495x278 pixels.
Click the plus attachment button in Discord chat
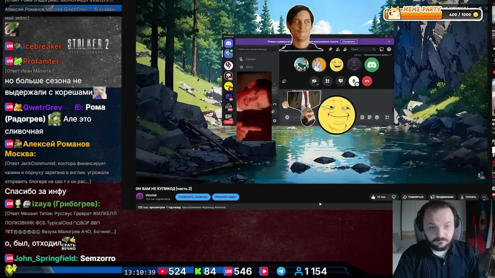pyautogui.click(x=287, y=117)
